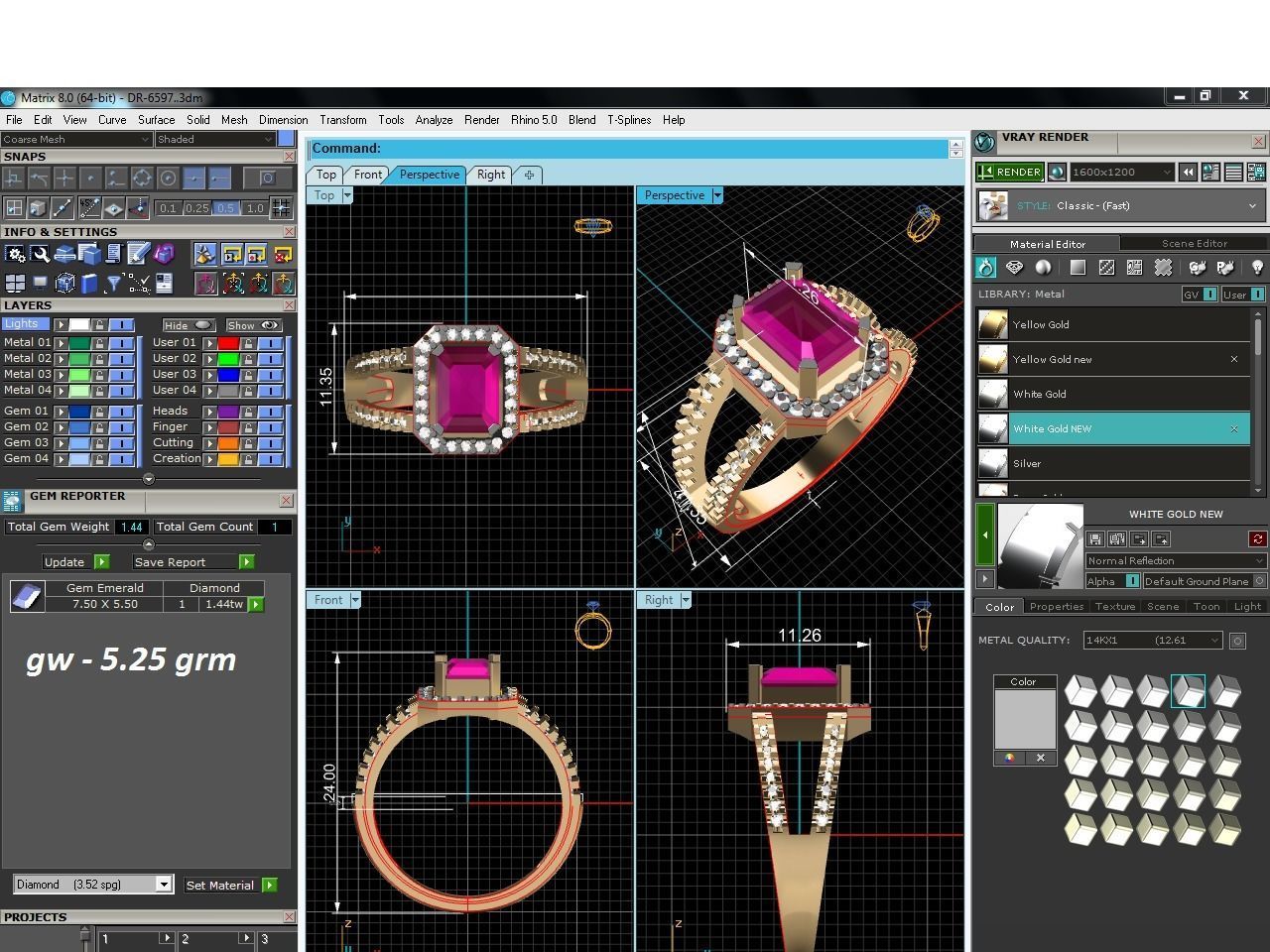Open the Coarse Mesh dropdown
The image size is (1270, 952).
point(76,139)
